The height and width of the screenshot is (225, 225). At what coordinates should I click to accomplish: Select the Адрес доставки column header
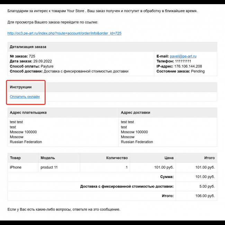point(135,112)
